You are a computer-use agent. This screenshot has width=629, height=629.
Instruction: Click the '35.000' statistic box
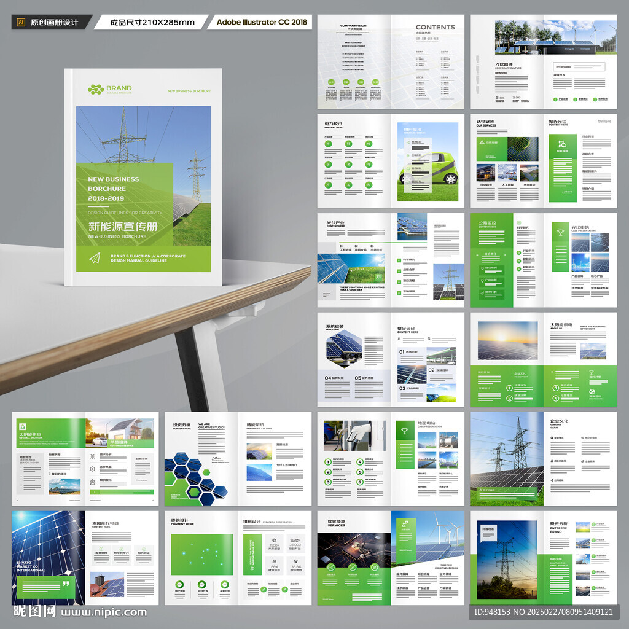(295, 544)
